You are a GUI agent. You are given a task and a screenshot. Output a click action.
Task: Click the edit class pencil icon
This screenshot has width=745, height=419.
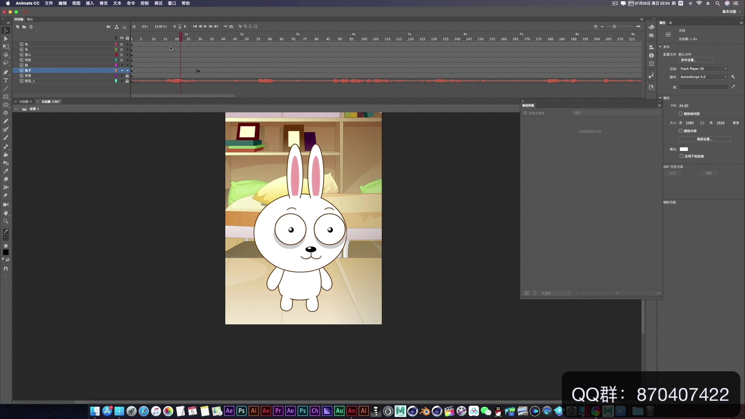click(733, 87)
